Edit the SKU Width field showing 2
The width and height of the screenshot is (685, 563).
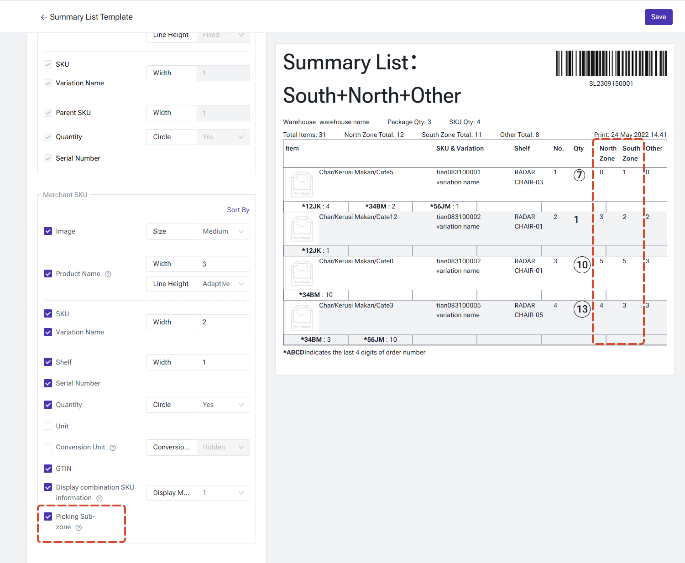[223, 322]
